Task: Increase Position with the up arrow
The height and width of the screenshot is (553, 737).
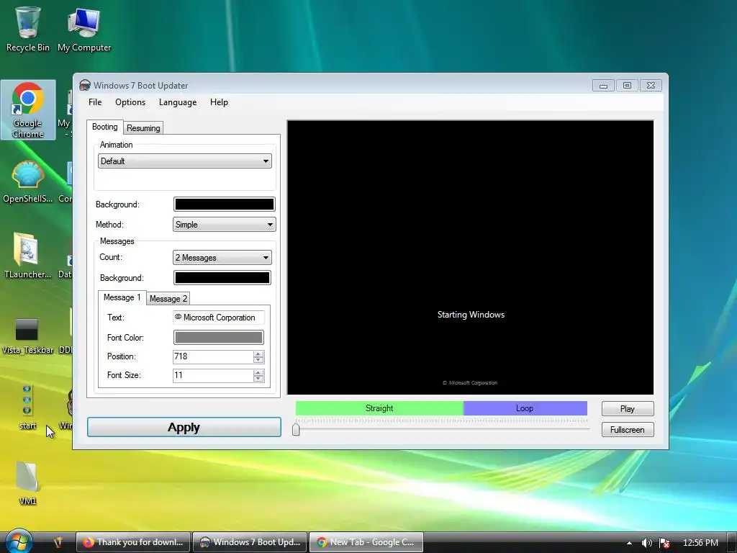Action: coord(258,354)
